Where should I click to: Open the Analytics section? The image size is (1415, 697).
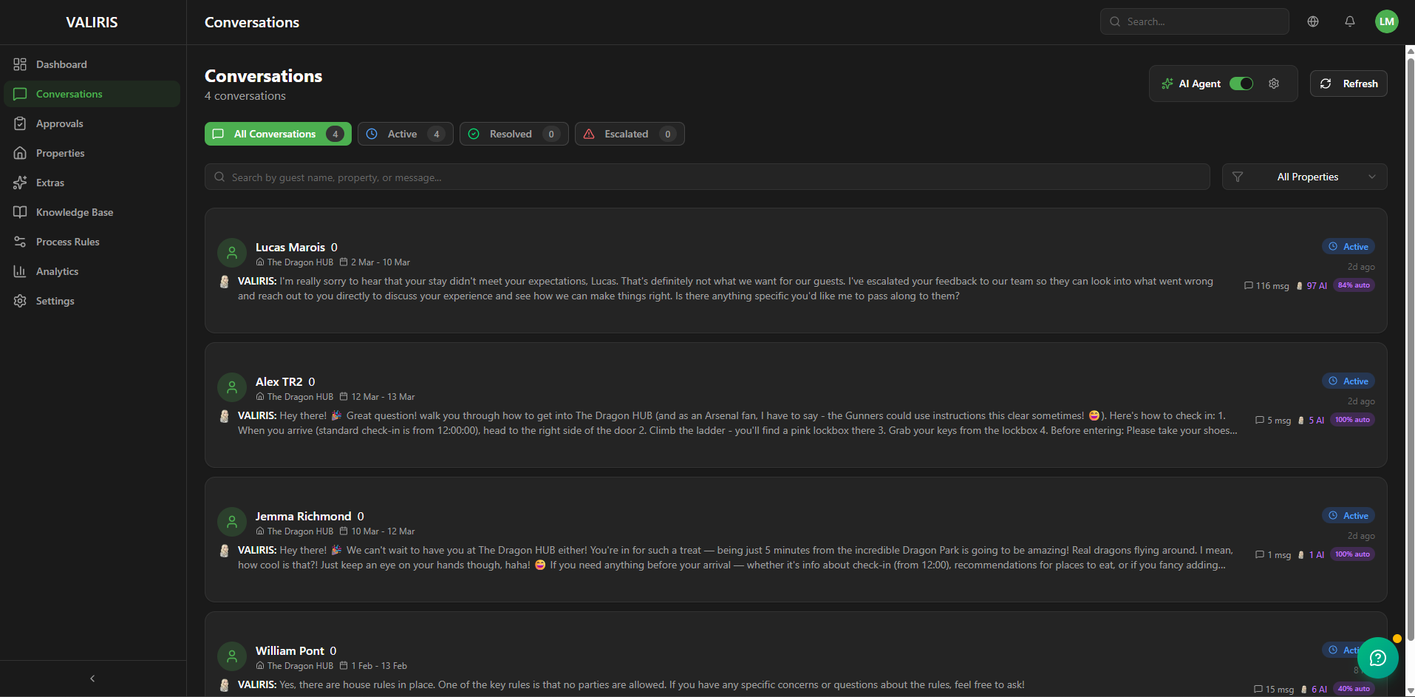[57, 271]
